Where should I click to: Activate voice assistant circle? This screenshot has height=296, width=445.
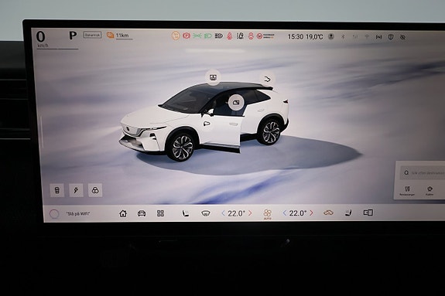[54, 214]
